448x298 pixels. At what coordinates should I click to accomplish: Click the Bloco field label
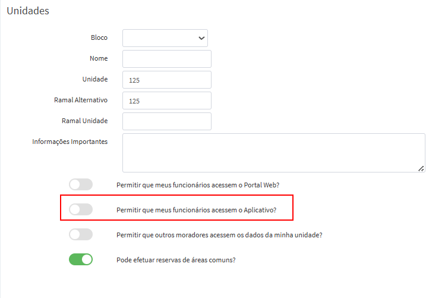[99, 37]
